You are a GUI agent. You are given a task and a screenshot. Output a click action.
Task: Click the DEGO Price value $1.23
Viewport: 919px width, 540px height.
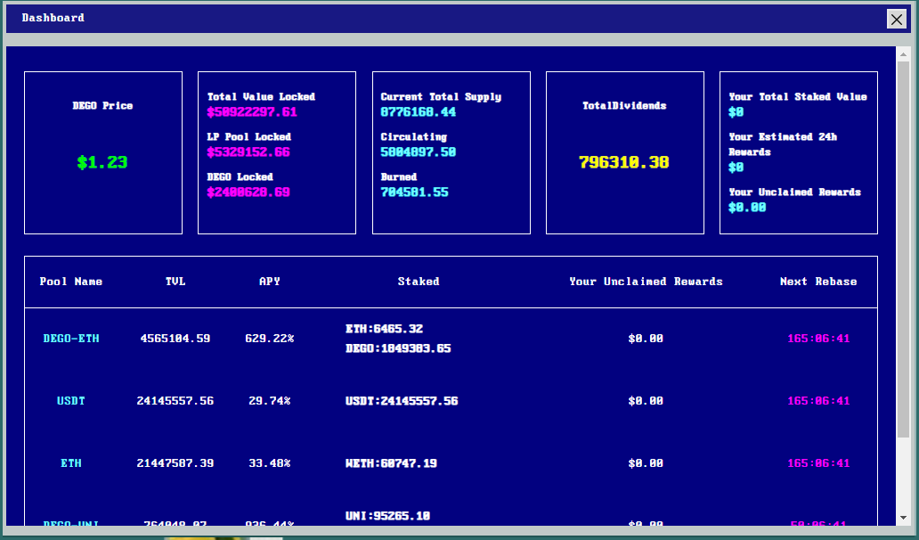pyautogui.click(x=102, y=162)
